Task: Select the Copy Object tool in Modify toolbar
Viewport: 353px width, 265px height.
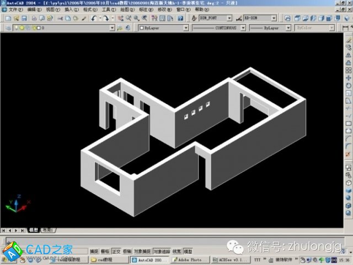Action: point(348,47)
